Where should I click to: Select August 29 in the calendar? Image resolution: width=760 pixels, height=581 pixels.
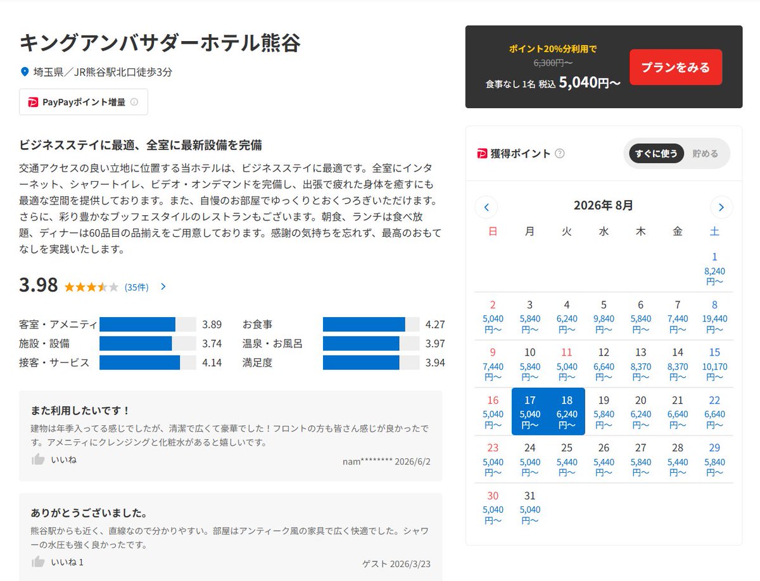[714, 459]
